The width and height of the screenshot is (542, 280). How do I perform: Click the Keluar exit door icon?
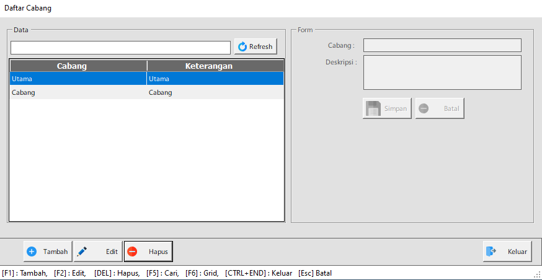pos(491,252)
